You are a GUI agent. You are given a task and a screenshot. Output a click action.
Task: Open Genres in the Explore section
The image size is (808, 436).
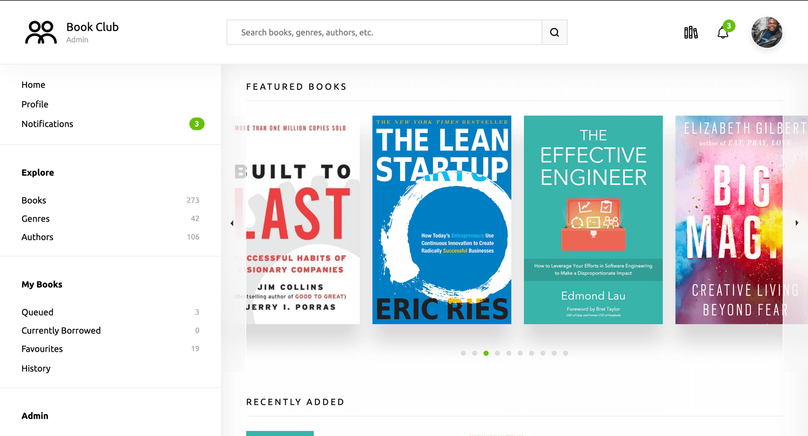coord(36,219)
